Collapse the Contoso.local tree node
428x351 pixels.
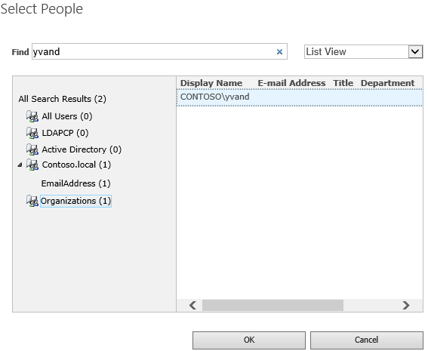coord(20,165)
